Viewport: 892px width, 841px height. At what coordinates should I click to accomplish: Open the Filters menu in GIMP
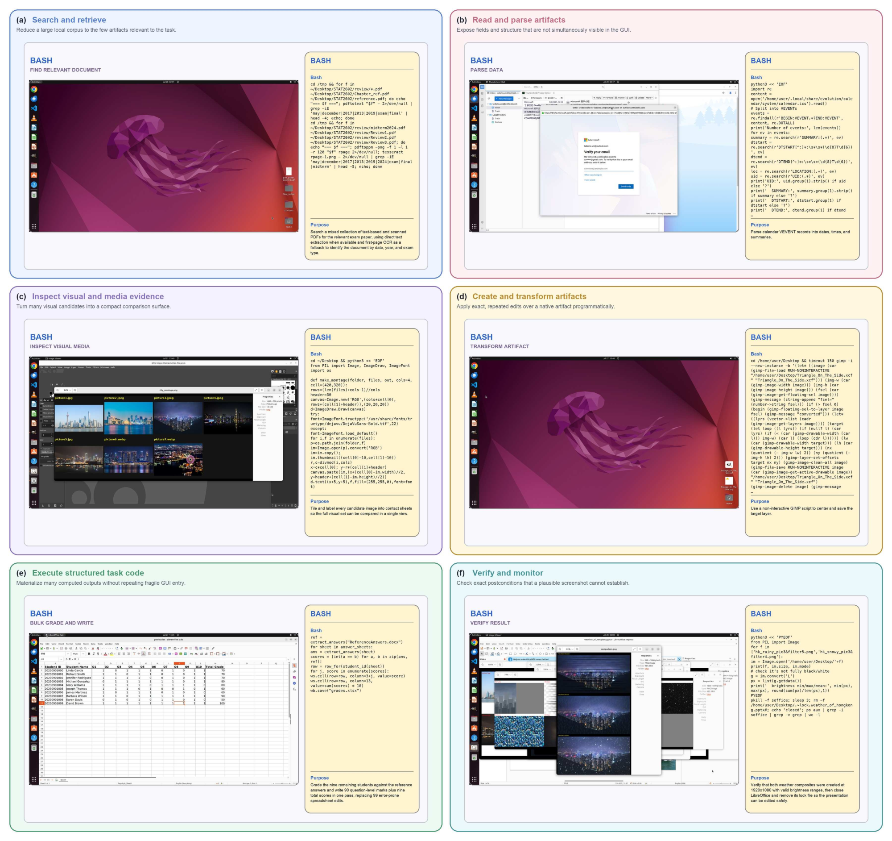click(x=95, y=368)
